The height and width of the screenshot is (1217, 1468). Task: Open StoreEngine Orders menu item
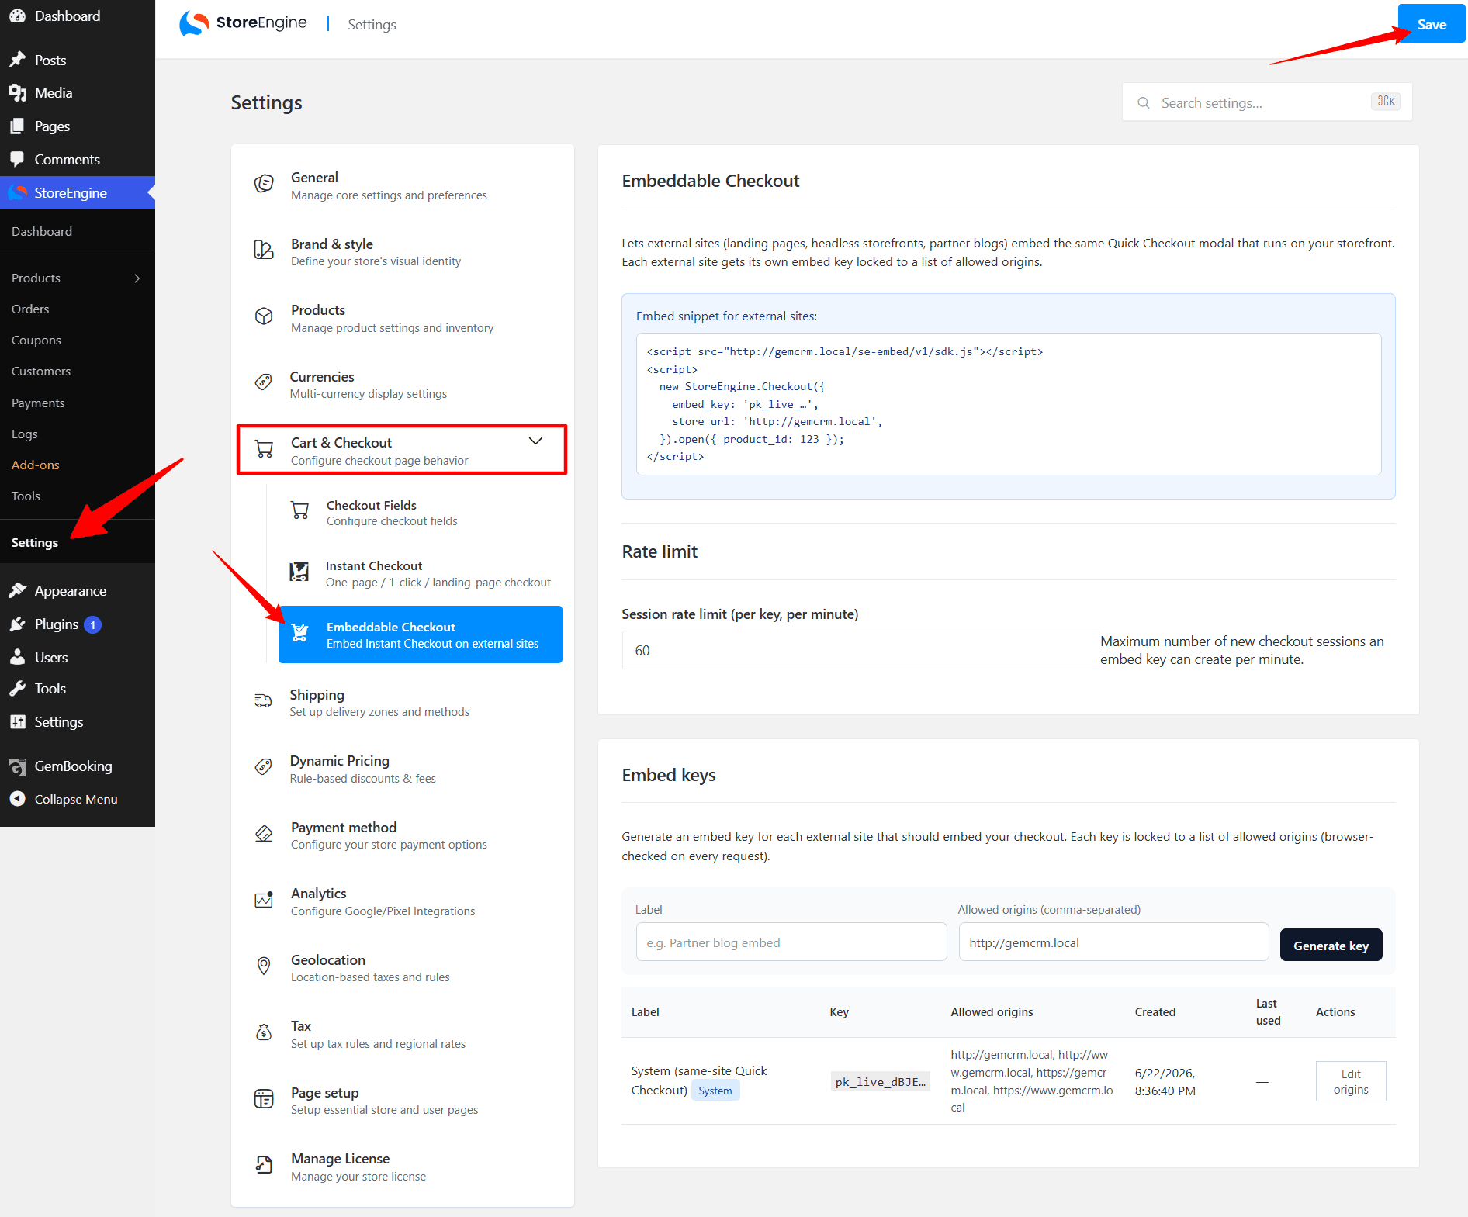(x=30, y=309)
